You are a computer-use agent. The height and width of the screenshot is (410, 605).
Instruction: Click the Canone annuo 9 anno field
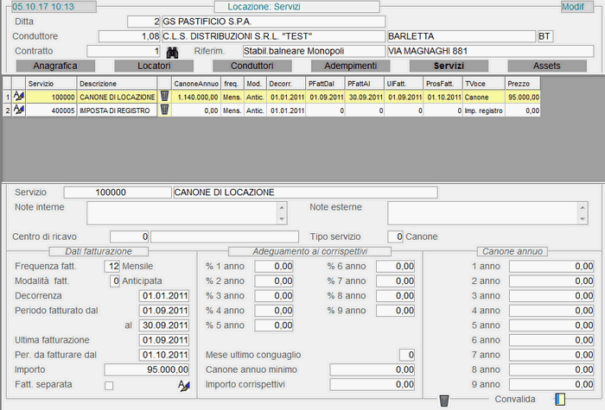(x=551, y=385)
